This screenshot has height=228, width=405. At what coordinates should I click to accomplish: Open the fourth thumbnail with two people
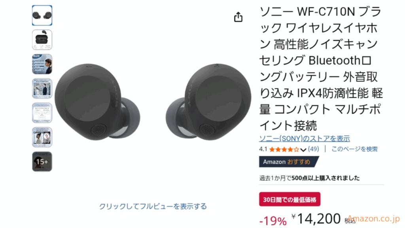(x=42, y=88)
